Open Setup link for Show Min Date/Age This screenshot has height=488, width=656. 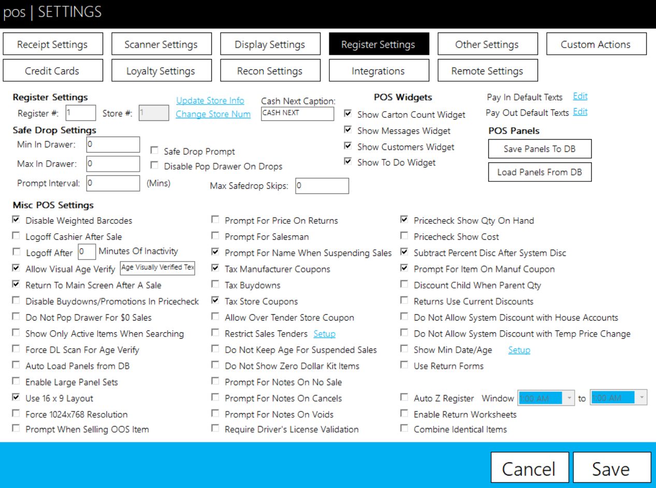(x=519, y=350)
